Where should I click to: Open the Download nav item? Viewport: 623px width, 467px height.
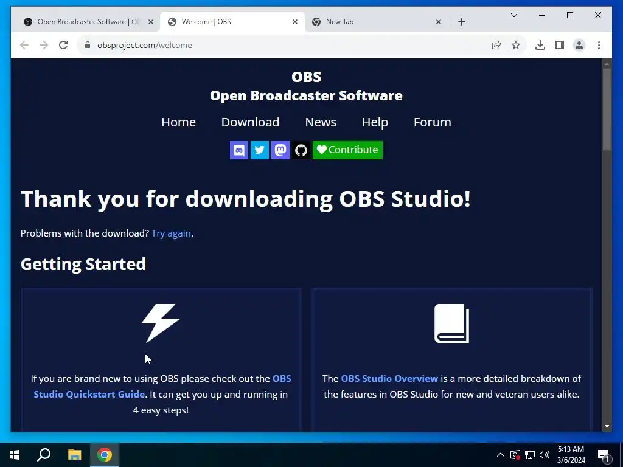pyautogui.click(x=250, y=122)
